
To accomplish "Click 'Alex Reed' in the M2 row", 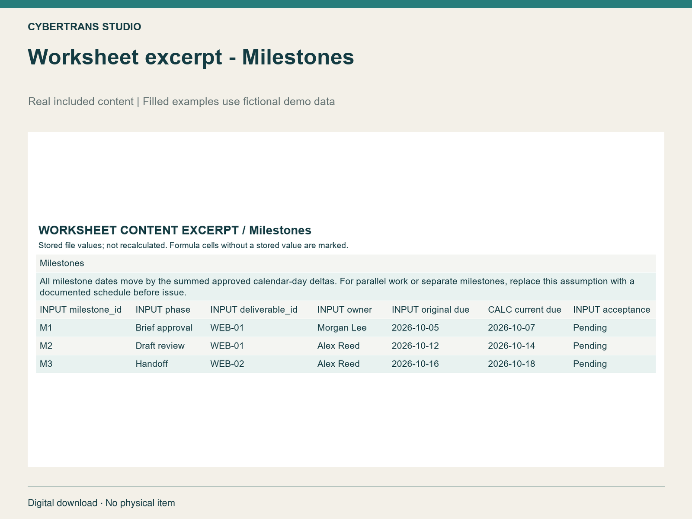I will pyautogui.click(x=338, y=346).
